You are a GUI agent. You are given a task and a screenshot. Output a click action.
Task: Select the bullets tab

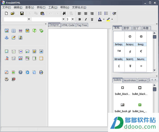[x=117, y=80]
